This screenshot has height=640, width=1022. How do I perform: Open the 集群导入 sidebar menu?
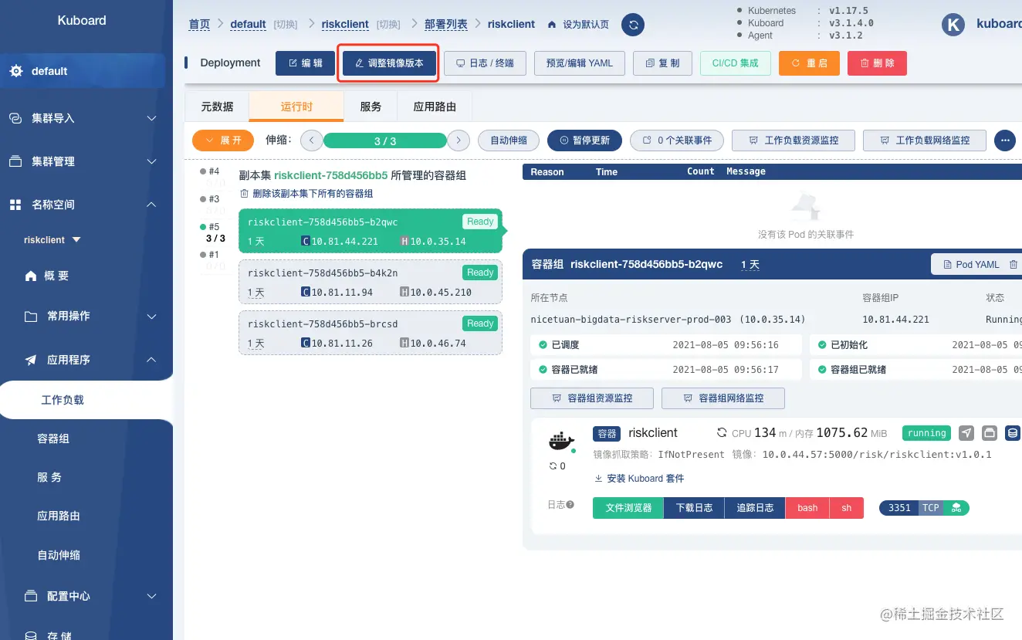pyautogui.click(x=83, y=118)
